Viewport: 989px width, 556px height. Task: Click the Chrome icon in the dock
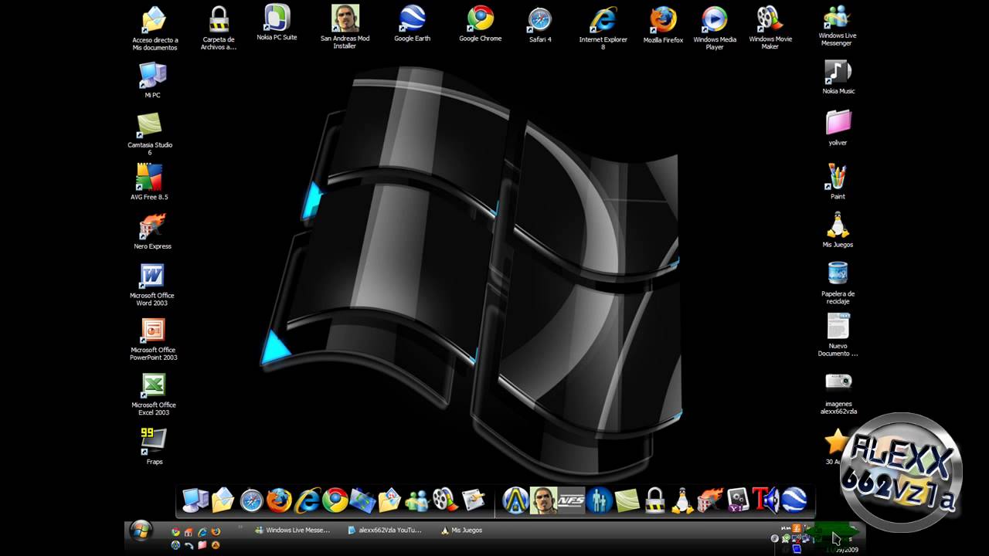pyautogui.click(x=335, y=500)
